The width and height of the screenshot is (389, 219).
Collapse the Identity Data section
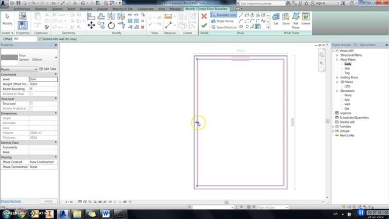coord(55,142)
